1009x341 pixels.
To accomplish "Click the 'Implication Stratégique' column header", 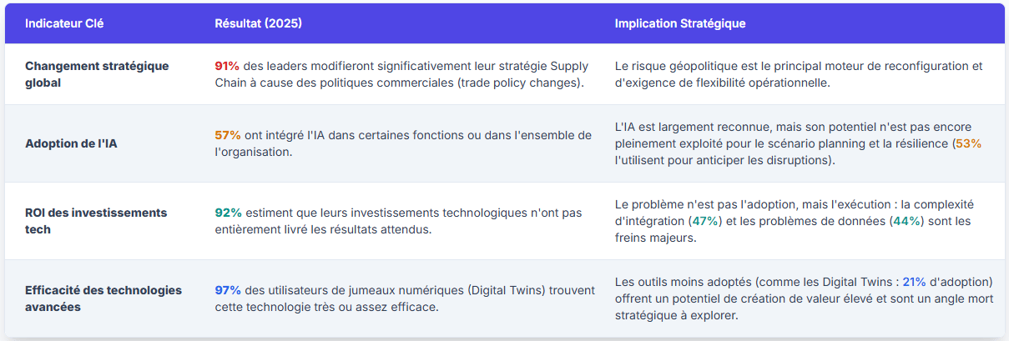I will coord(680,23).
